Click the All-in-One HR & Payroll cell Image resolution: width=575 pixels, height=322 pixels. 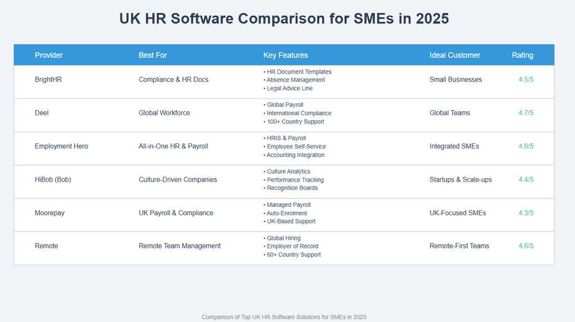174,146
